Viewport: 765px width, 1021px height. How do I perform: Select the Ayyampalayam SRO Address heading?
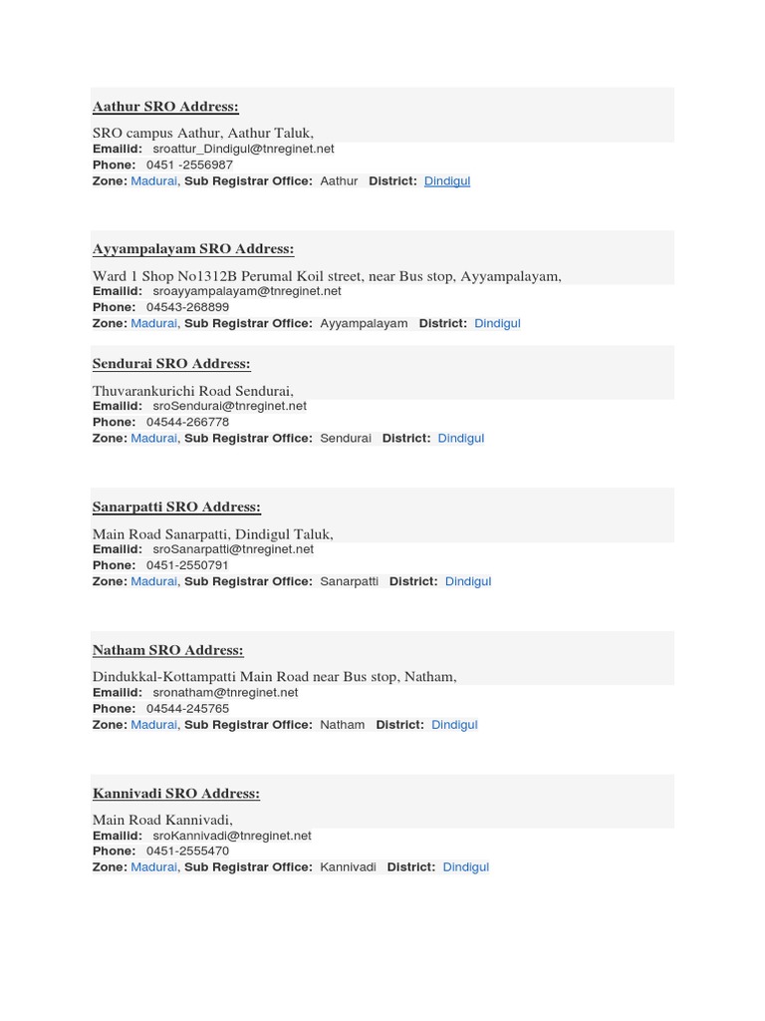tap(193, 248)
